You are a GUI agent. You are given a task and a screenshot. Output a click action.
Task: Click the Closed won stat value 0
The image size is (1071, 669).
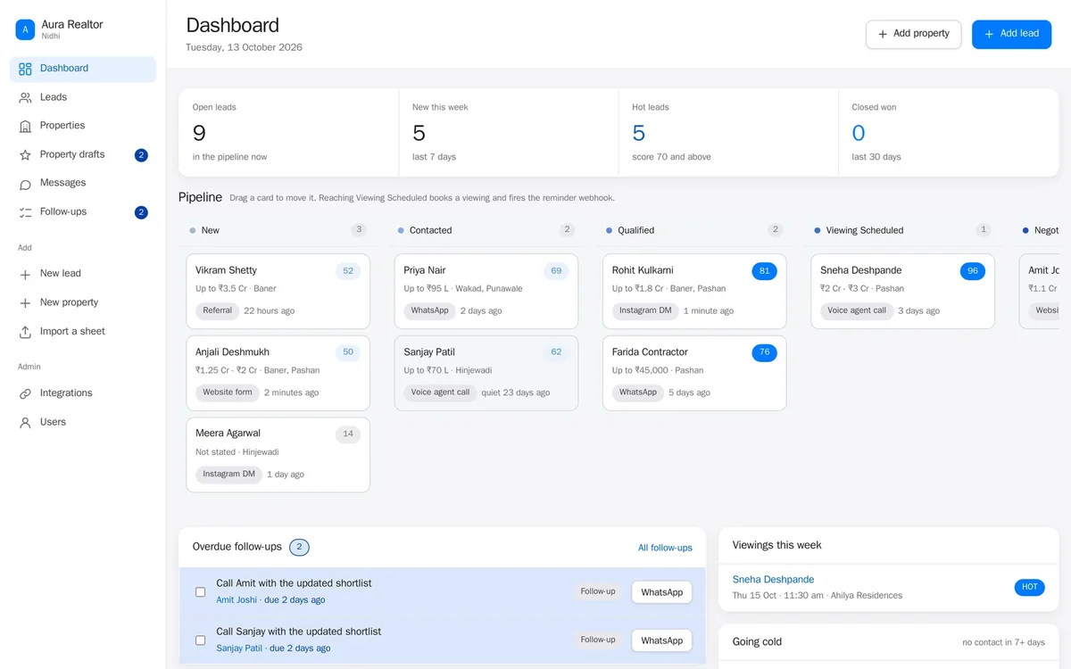[x=859, y=134]
